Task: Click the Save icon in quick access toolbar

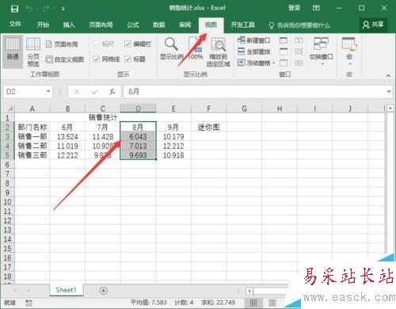Action: tap(14, 9)
